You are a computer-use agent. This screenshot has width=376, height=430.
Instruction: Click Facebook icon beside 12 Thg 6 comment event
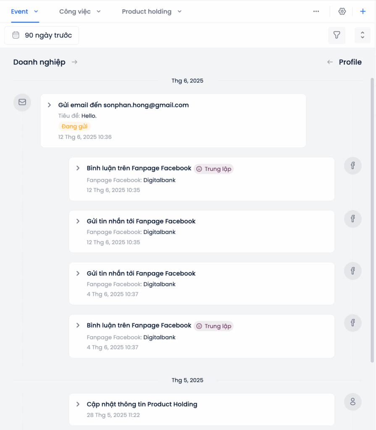coord(352,165)
